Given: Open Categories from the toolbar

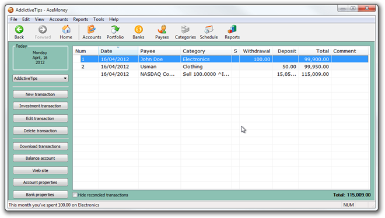Looking at the screenshot, I should point(185,32).
